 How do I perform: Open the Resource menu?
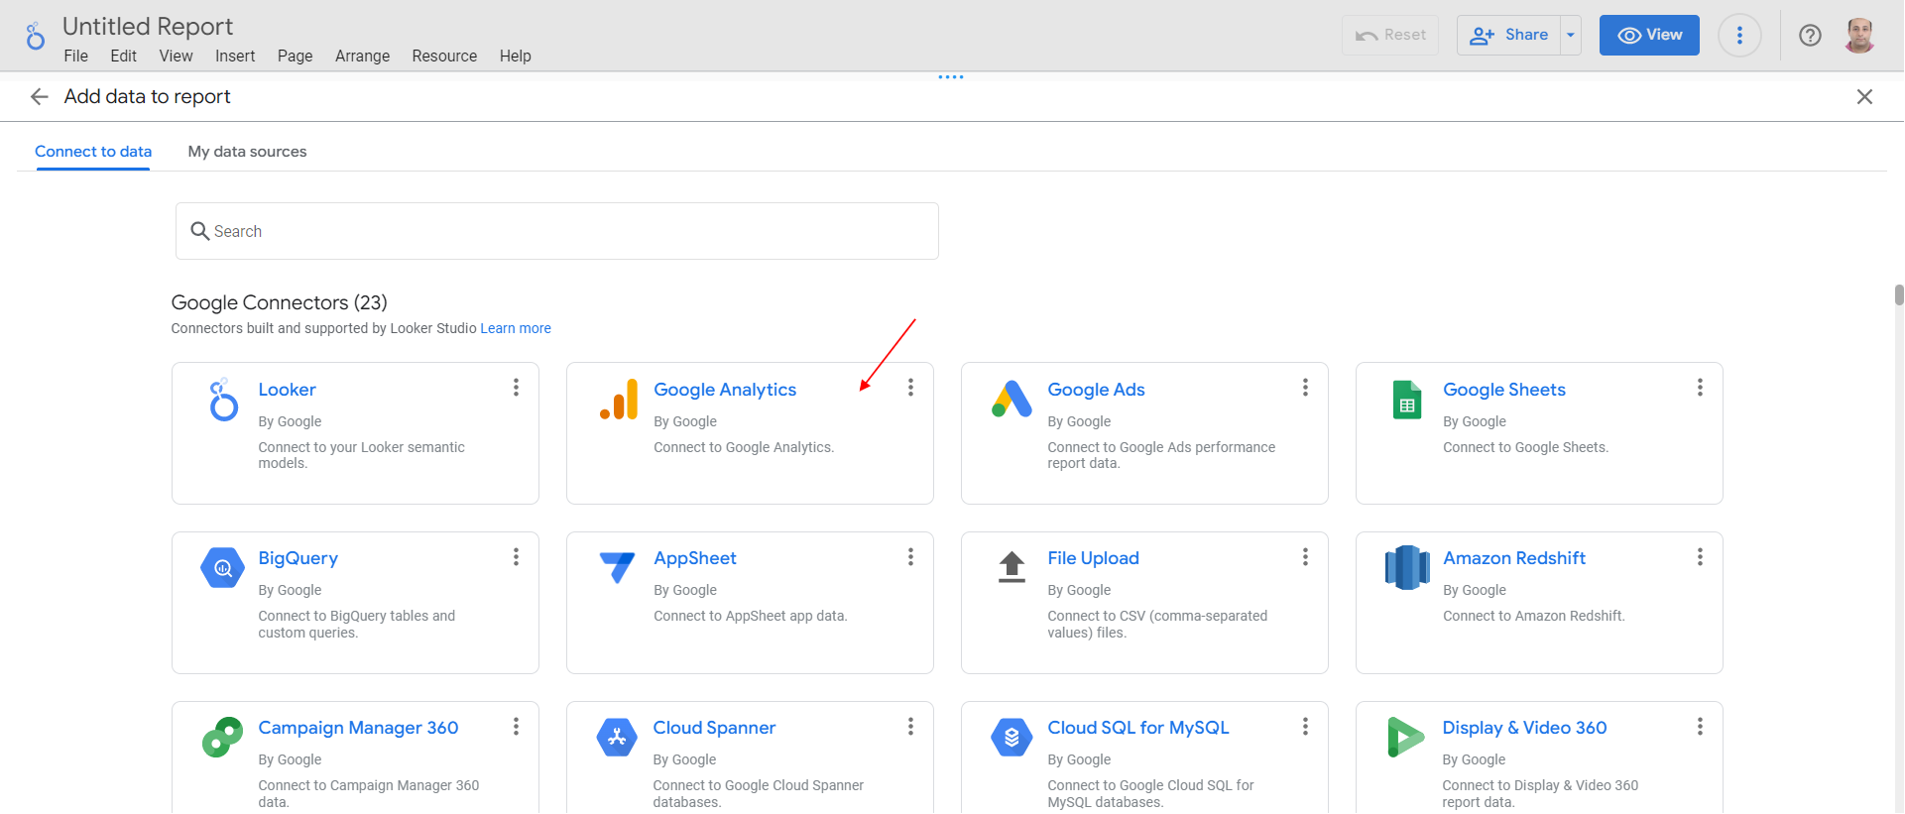coord(444,57)
